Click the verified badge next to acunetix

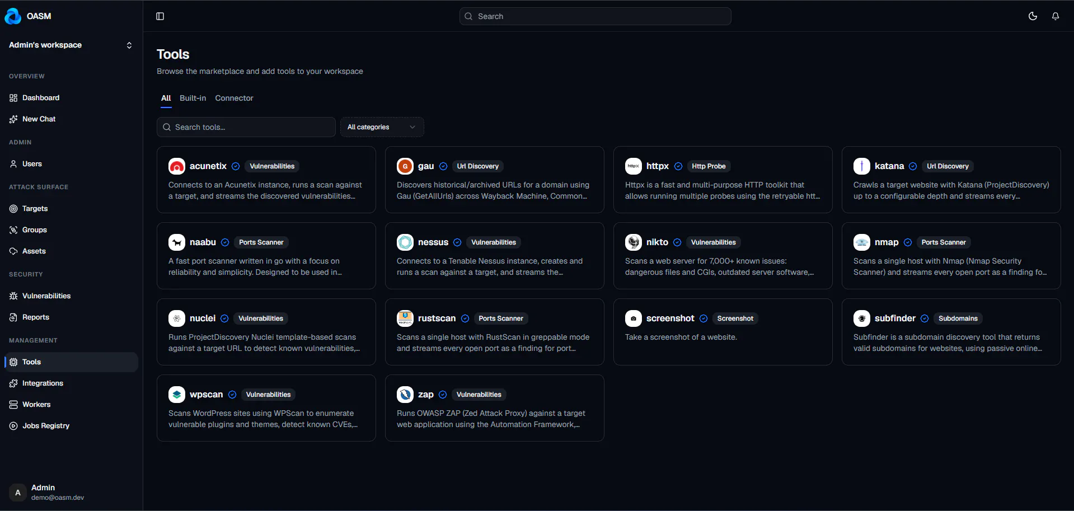[x=236, y=166]
